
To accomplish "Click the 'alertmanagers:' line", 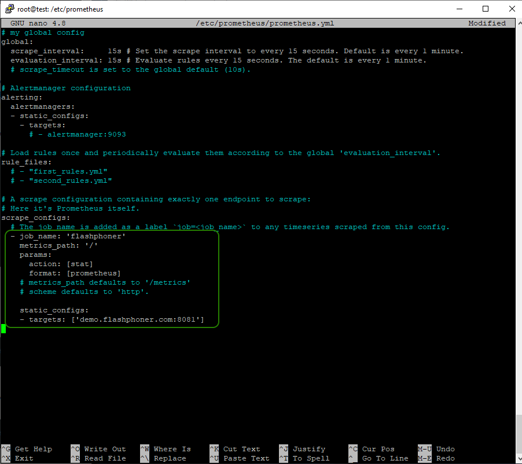I will (43, 106).
